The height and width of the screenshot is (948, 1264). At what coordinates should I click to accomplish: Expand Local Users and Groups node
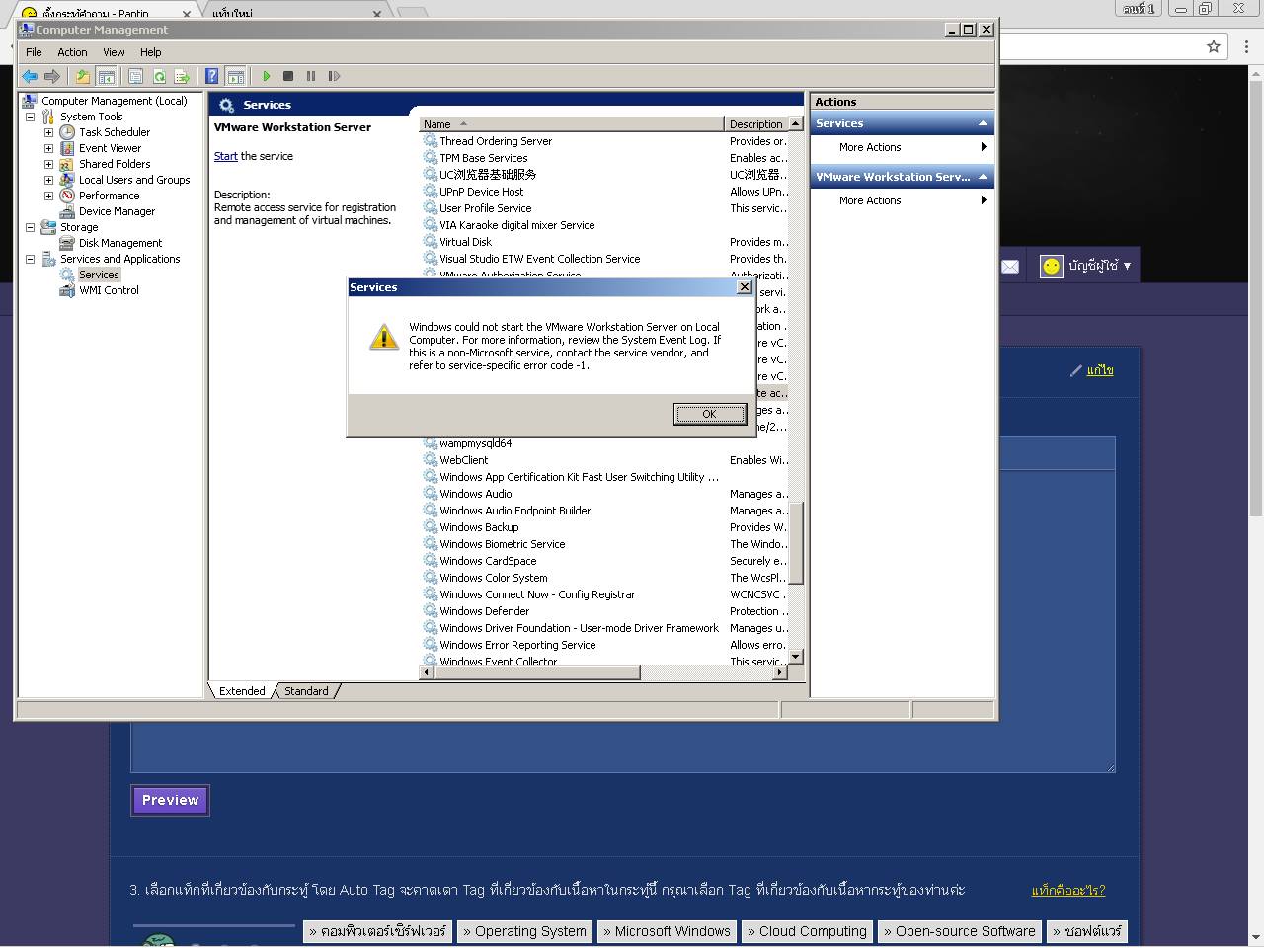pyautogui.click(x=48, y=180)
